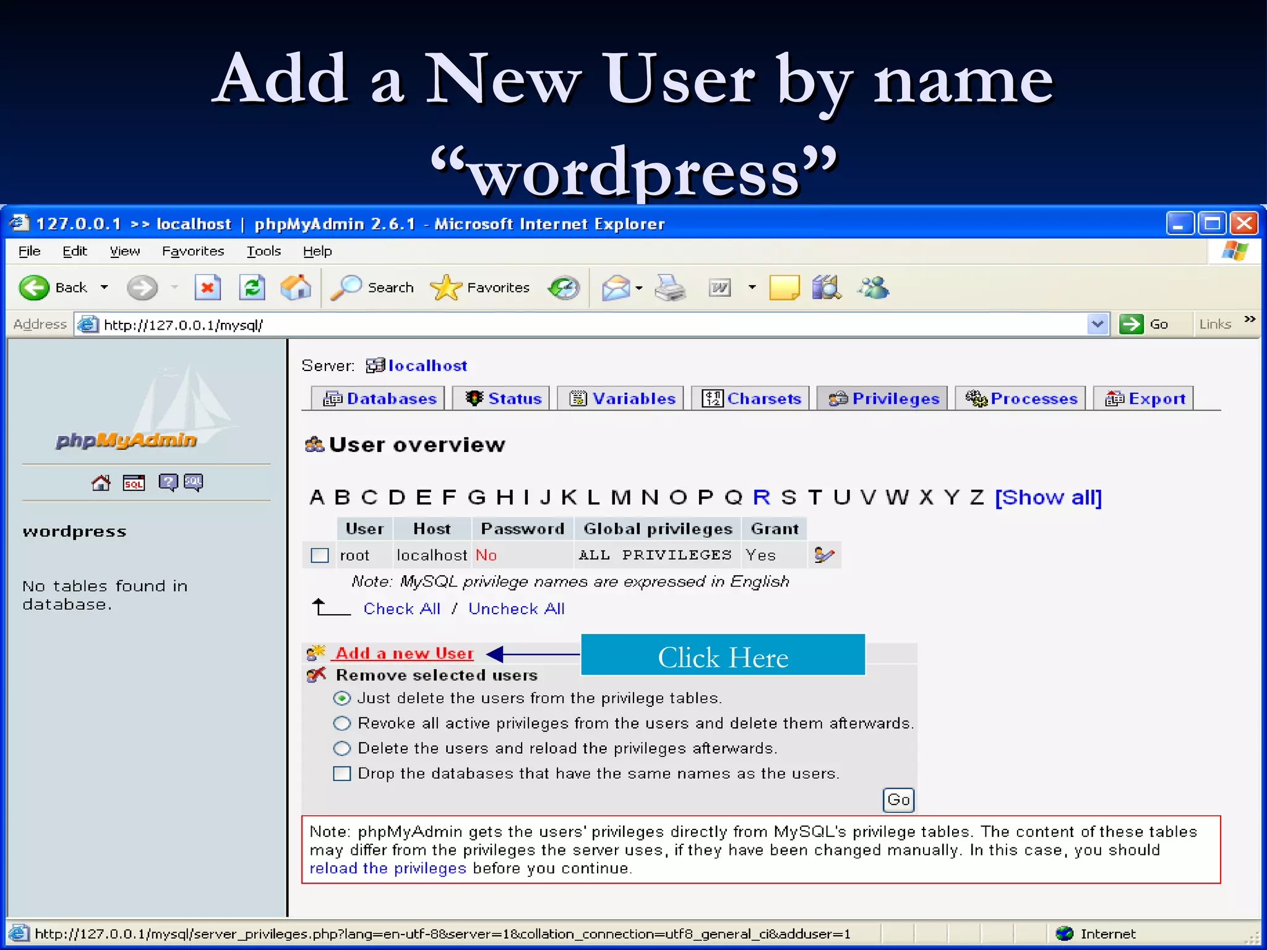Open phpMyAdmin documentation question-mark icon
The width and height of the screenshot is (1267, 950).
[x=168, y=482]
